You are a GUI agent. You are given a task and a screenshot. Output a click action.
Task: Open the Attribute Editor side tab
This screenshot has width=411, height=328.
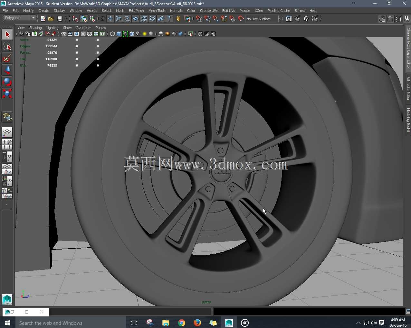point(408,88)
